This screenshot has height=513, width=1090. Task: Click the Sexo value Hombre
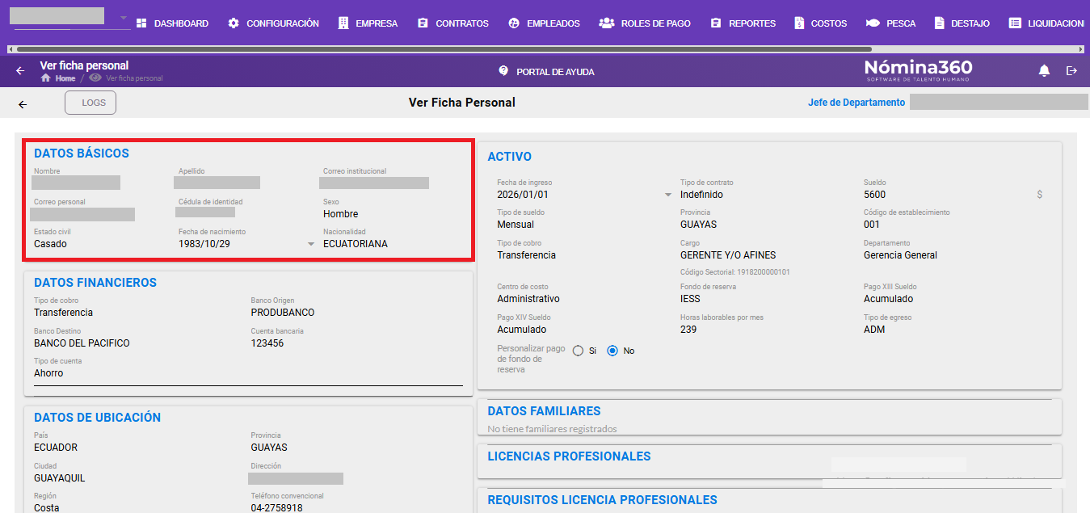[x=340, y=214]
